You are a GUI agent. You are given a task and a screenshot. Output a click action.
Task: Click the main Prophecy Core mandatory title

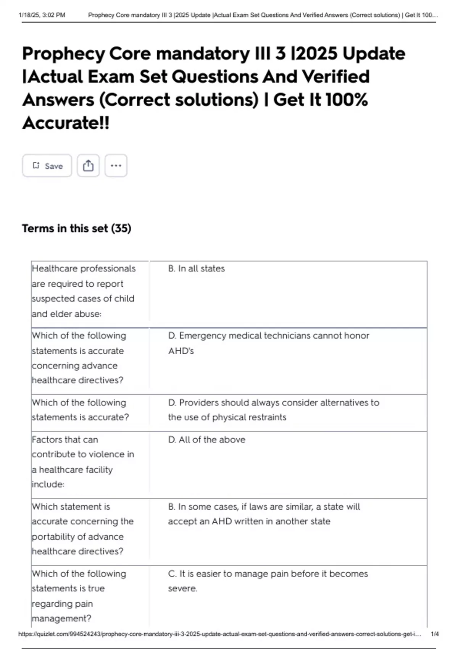tap(213, 88)
